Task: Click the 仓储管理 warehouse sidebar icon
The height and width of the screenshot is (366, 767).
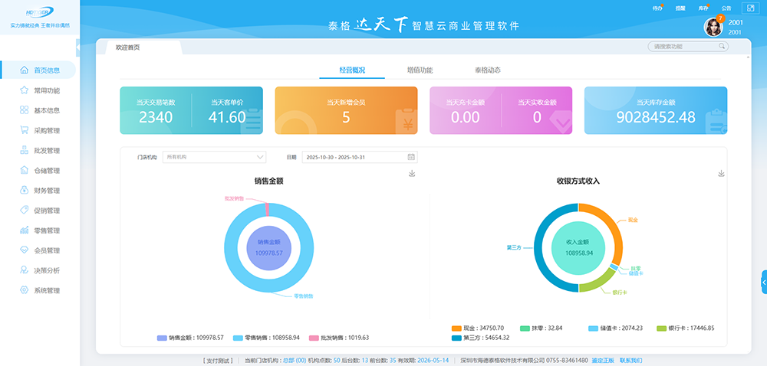Action: click(x=25, y=171)
